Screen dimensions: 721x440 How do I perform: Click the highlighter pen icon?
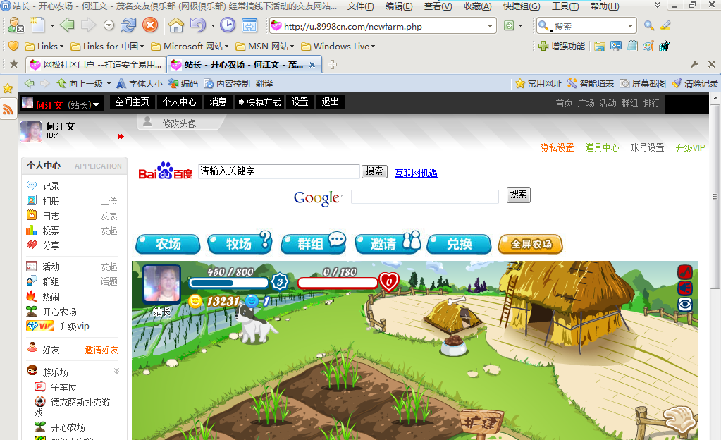click(665, 26)
